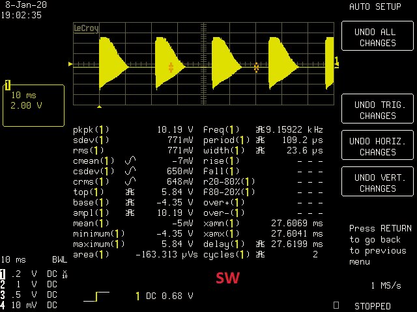Click the UNDO HORIZ. CHANGES button
This screenshot has height=312, width=417.
(377, 145)
